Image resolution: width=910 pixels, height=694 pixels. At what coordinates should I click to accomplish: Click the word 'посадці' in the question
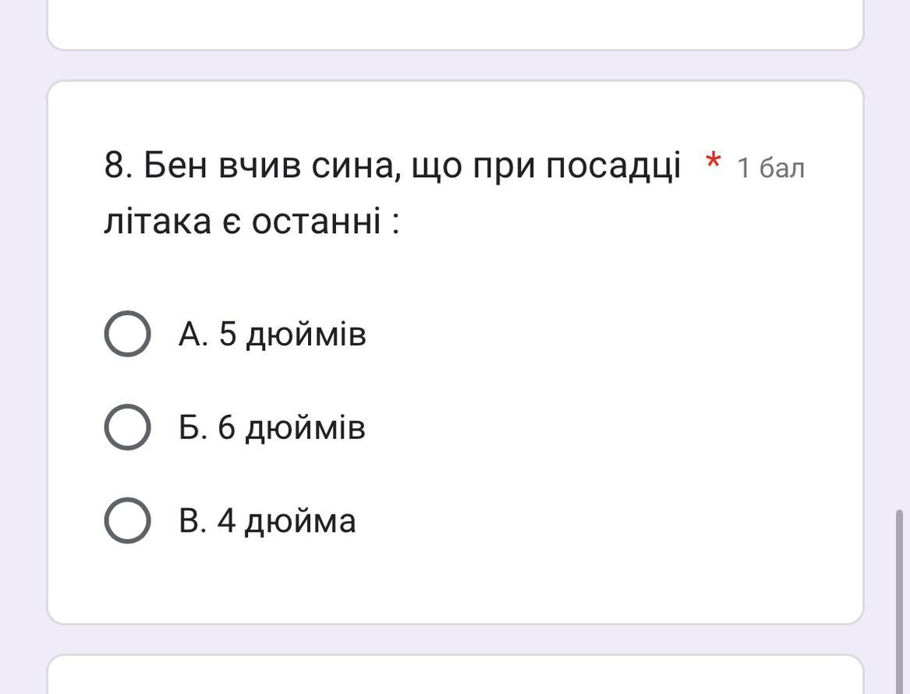(x=613, y=165)
